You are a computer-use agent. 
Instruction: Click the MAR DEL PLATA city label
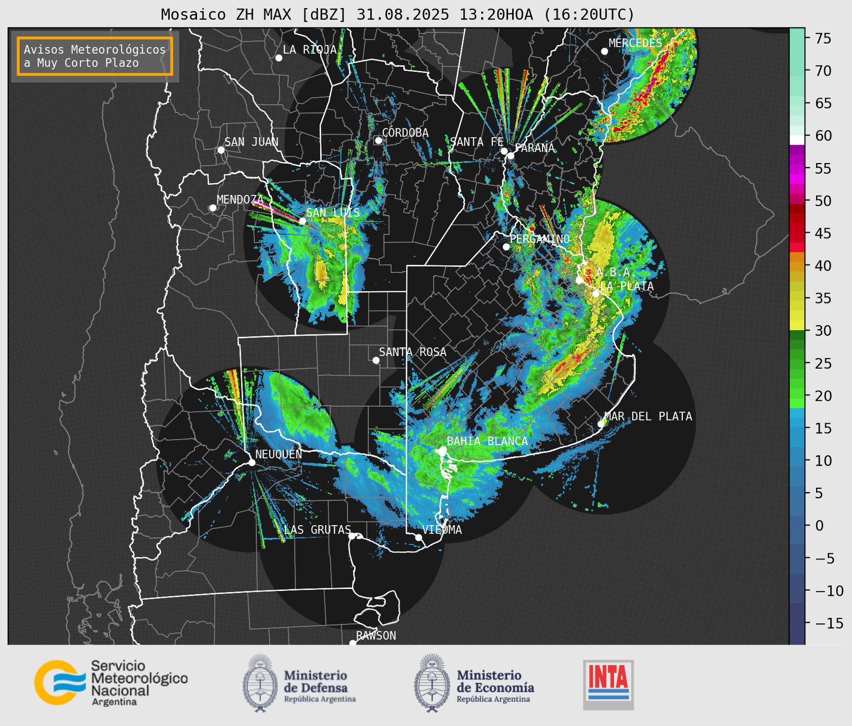[x=648, y=416]
